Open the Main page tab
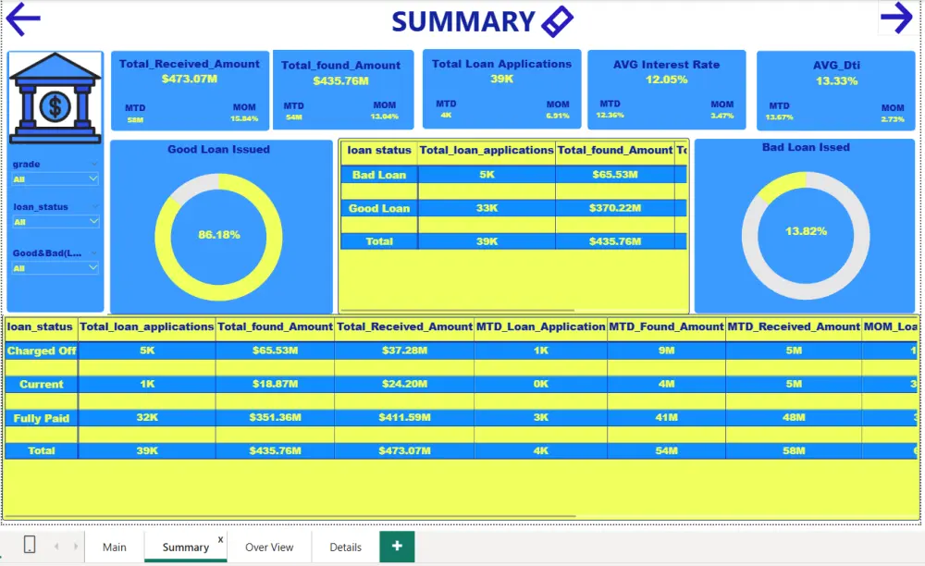Screen dimensions: 925x566 [x=114, y=547]
